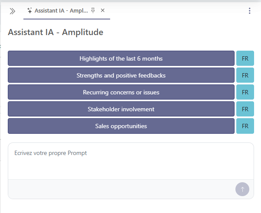The image size is (261, 213).
Task: Click the sparkle AI icon in tab
Action: (29, 10)
